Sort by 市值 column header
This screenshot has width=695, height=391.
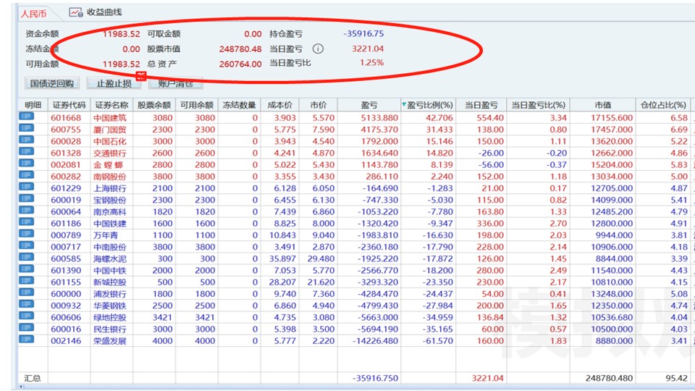coord(603,105)
